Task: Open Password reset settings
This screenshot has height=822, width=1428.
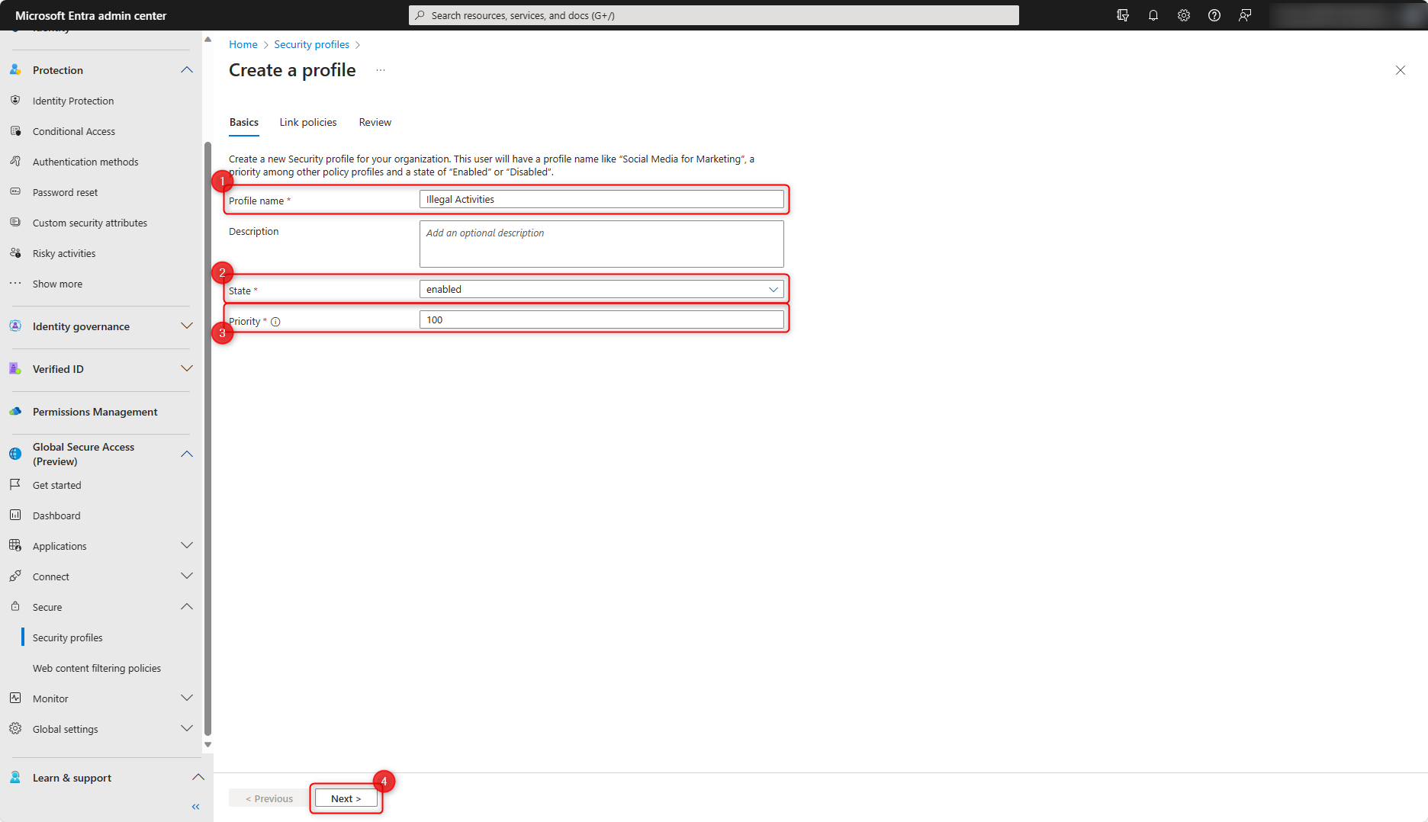Action: [65, 191]
